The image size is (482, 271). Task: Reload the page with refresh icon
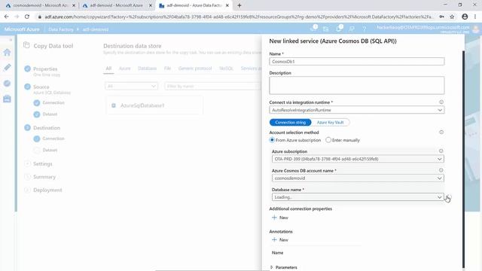[x=27, y=17]
